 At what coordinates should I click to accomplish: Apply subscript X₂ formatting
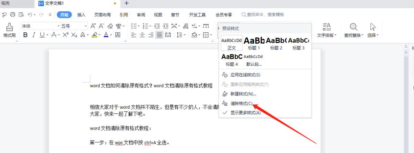pyautogui.click(x=74, y=35)
